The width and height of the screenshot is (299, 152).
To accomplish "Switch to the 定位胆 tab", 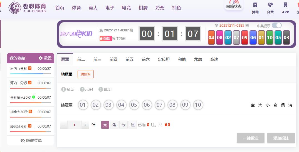I will 164,59.
